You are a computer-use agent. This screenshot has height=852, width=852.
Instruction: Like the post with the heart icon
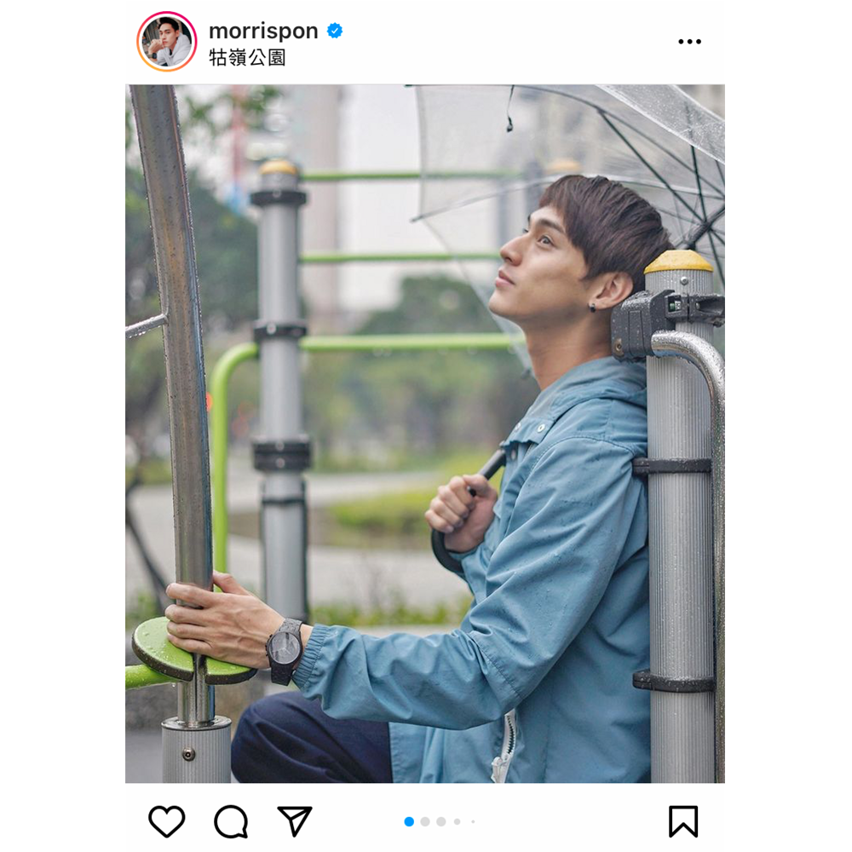tap(167, 821)
